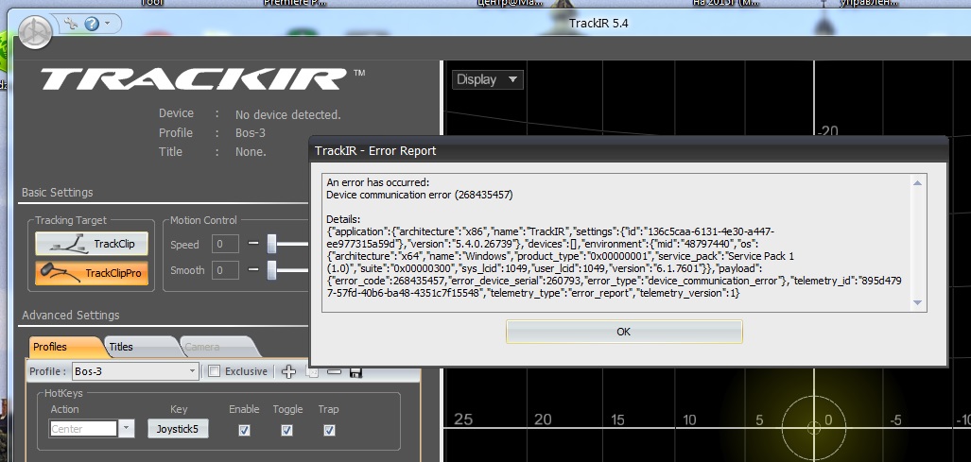The image size is (971, 462).
Task: Click the Joystick5 key button
Action: [178, 429]
